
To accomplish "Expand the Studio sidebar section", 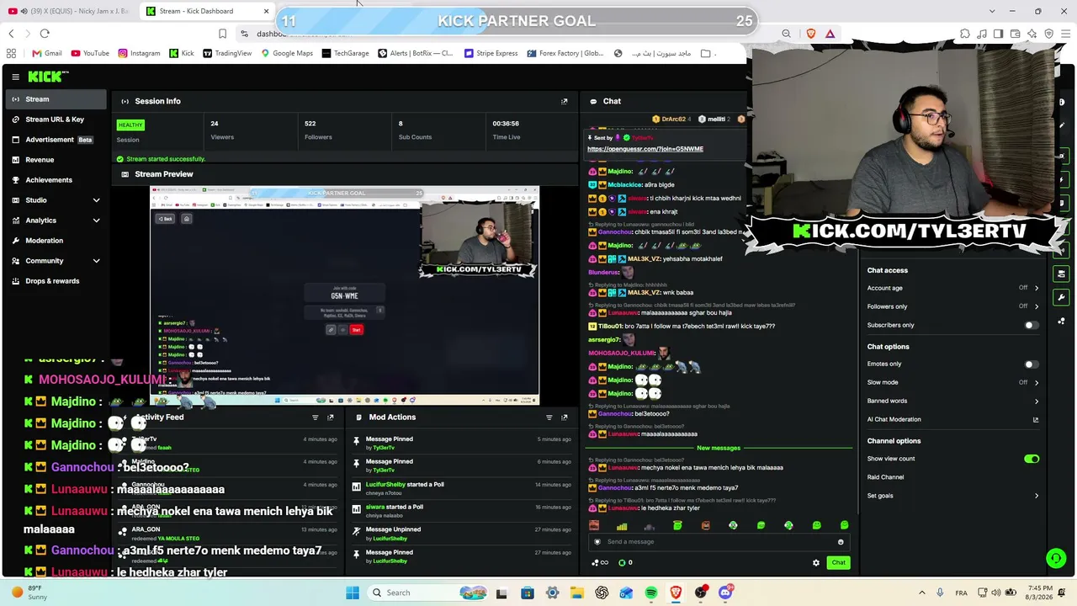I will pos(56,200).
